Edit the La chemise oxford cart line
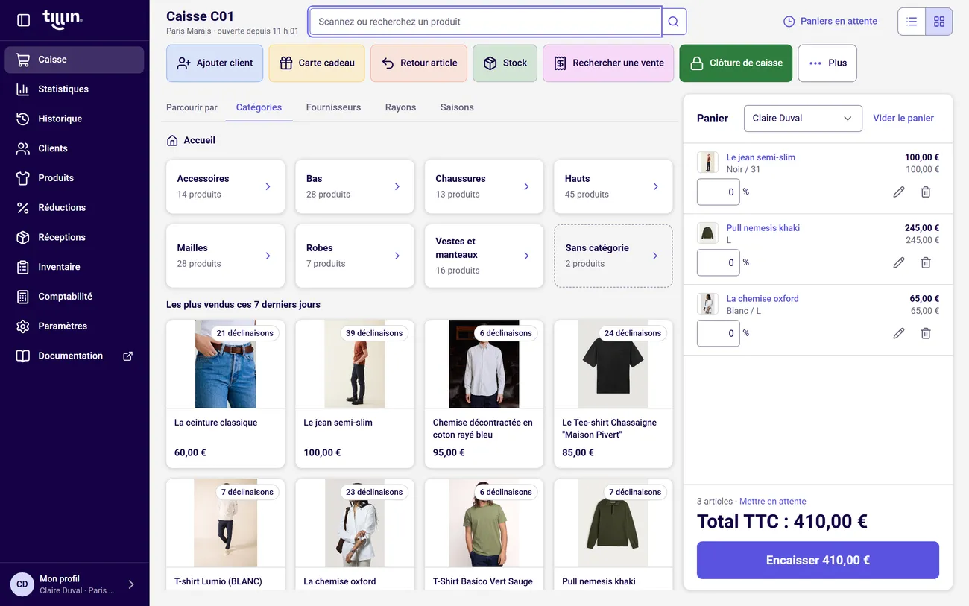 [899, 333]
